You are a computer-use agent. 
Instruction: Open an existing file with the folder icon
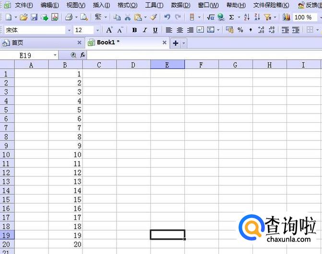24,17
